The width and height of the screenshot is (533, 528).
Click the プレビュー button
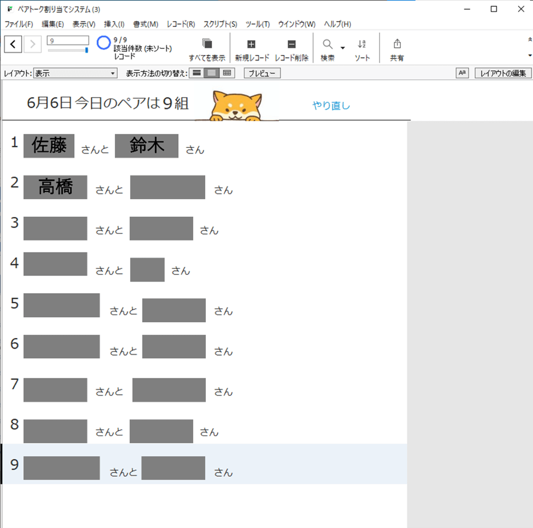tap(262, 73)
